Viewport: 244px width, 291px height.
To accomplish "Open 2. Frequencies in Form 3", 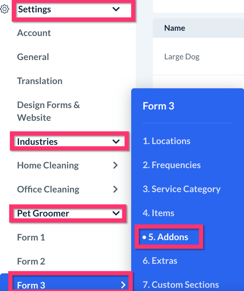I will click(172, 165).
